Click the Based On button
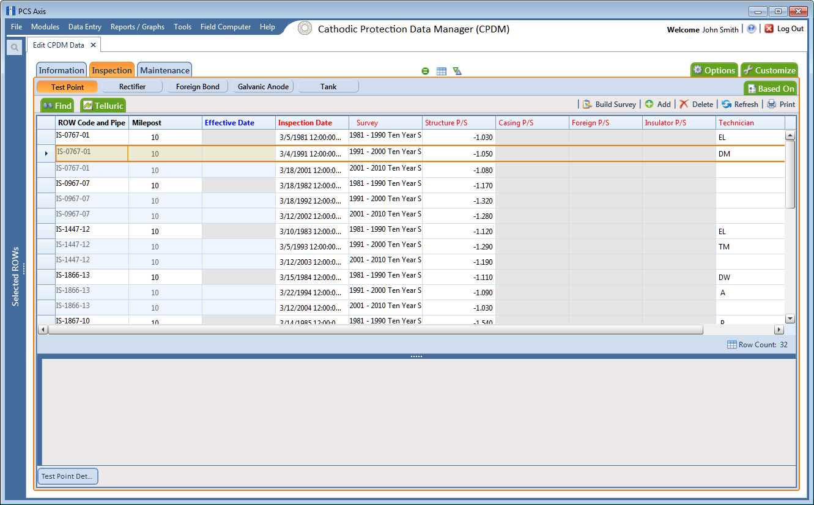Viewport: 814px width, 505px height. (x=771, y=89)
